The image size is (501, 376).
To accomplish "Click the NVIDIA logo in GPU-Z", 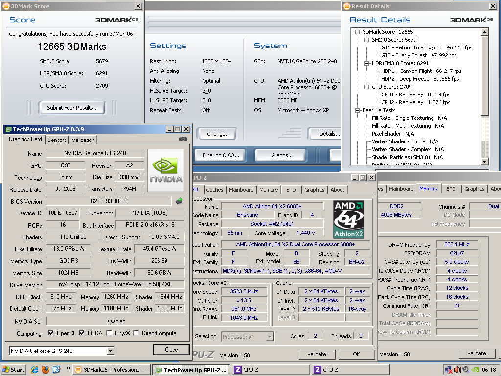I will 166,170.
